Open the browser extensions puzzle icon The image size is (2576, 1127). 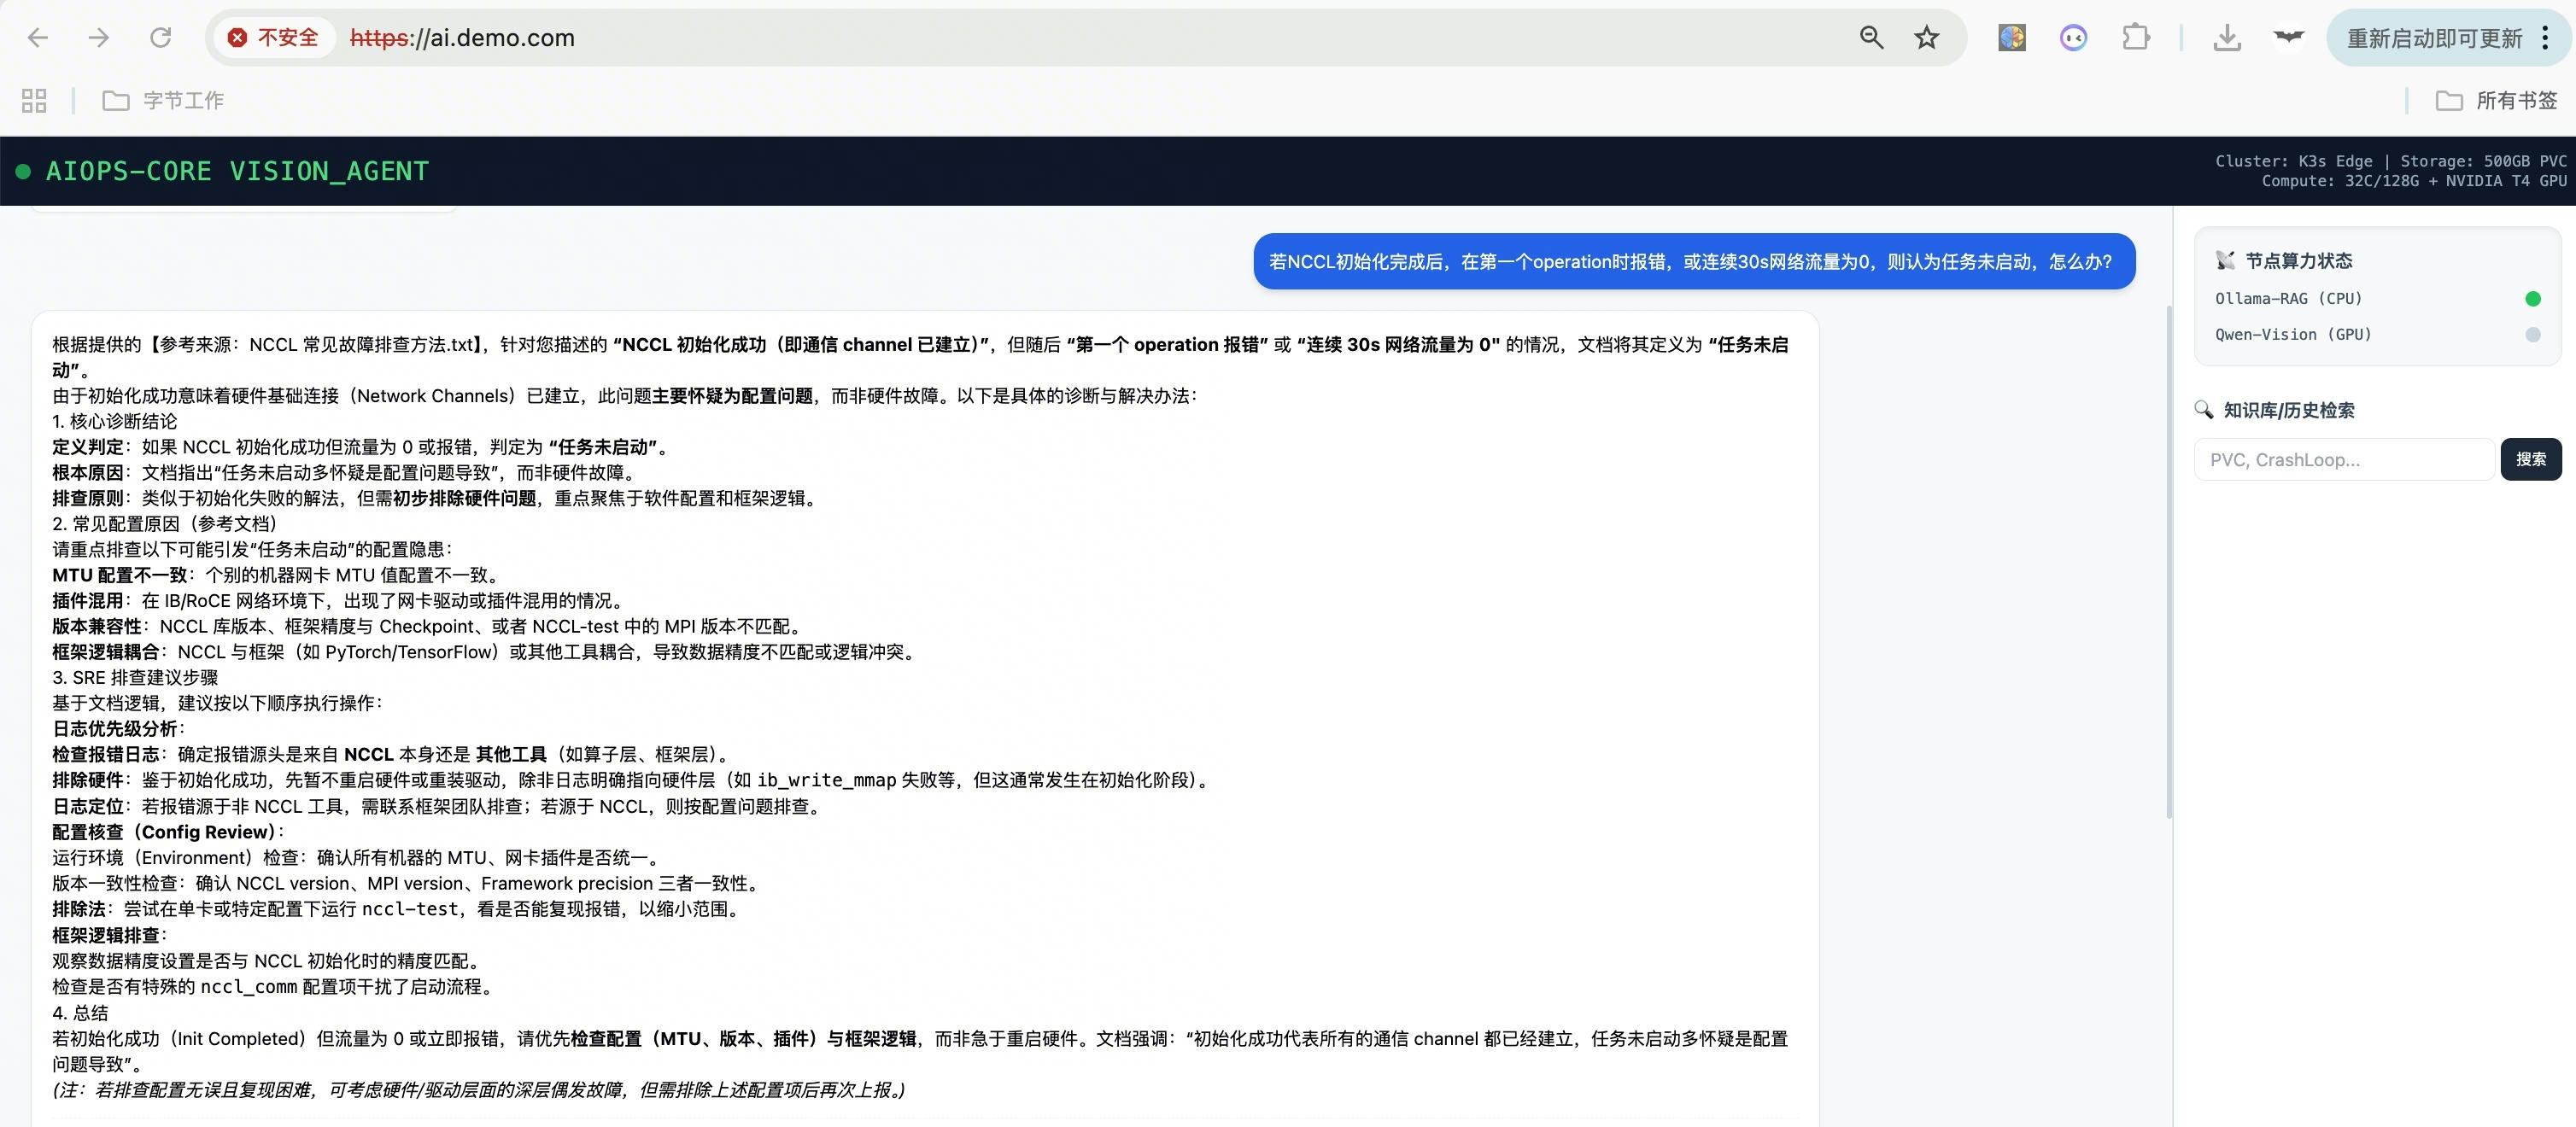click(2135, 38)
